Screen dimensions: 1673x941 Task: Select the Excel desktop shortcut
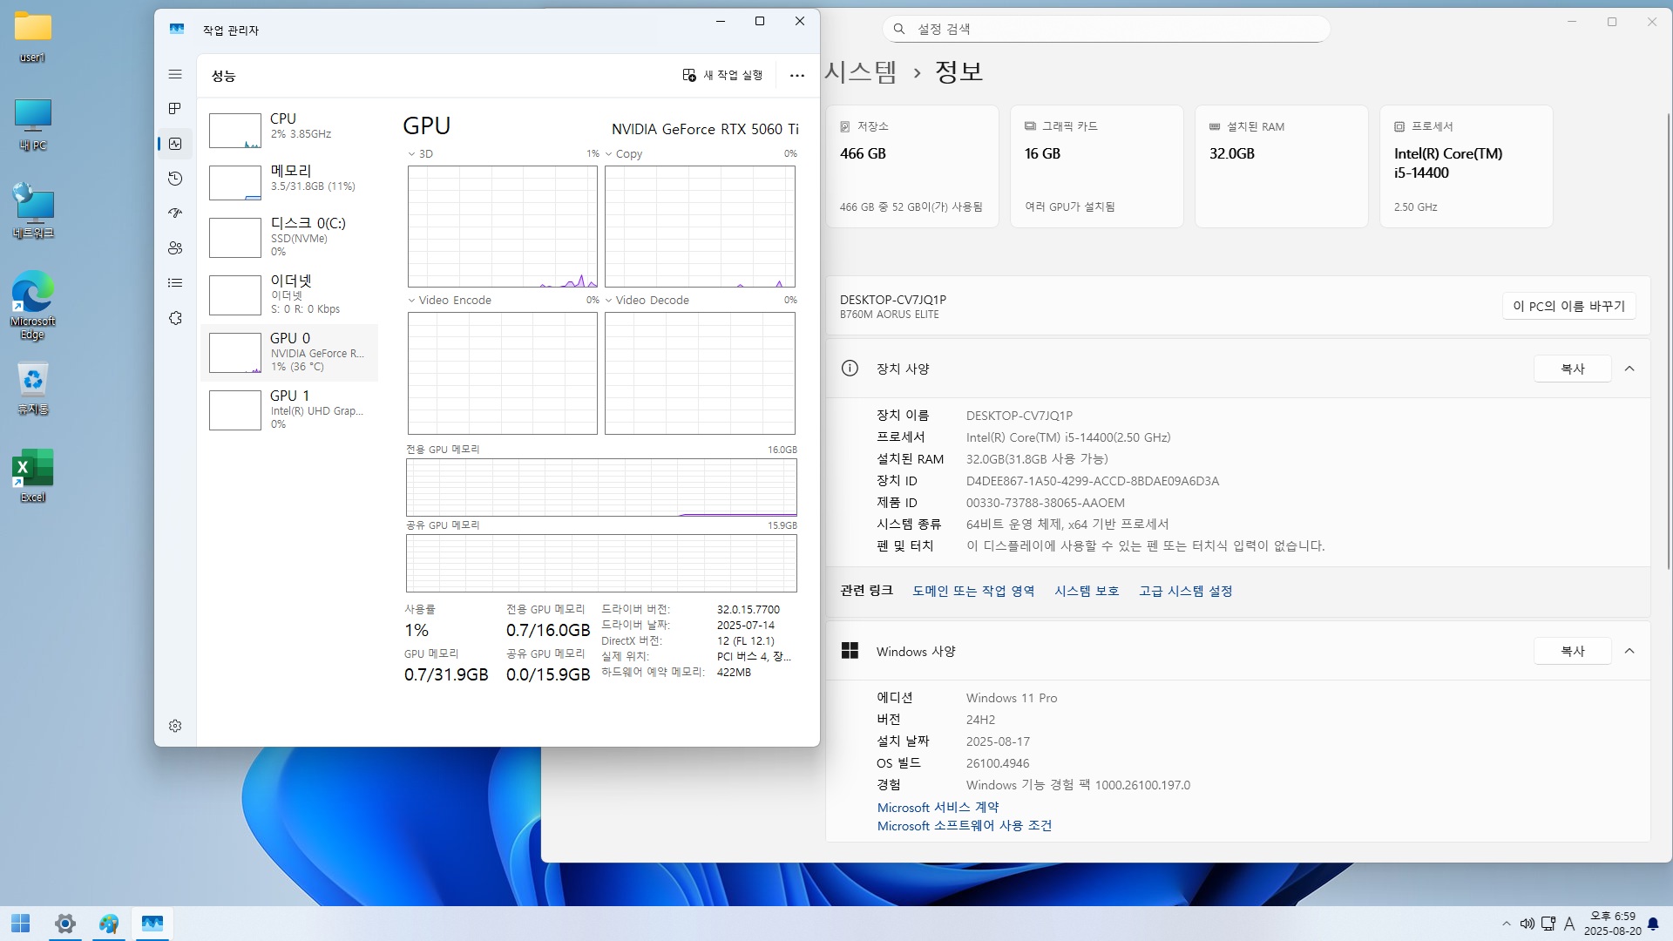tap(33, 476)
